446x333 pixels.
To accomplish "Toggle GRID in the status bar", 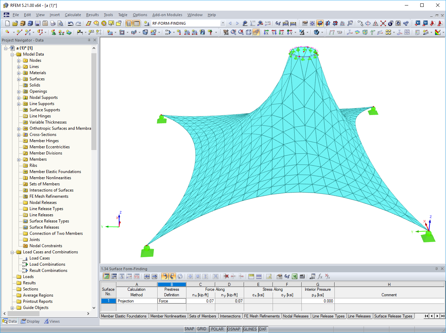I will click(202, 329).
